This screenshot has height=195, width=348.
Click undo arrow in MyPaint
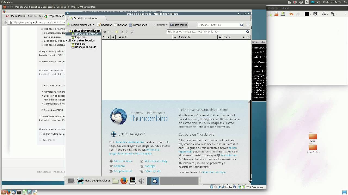(x=291, y=14)
